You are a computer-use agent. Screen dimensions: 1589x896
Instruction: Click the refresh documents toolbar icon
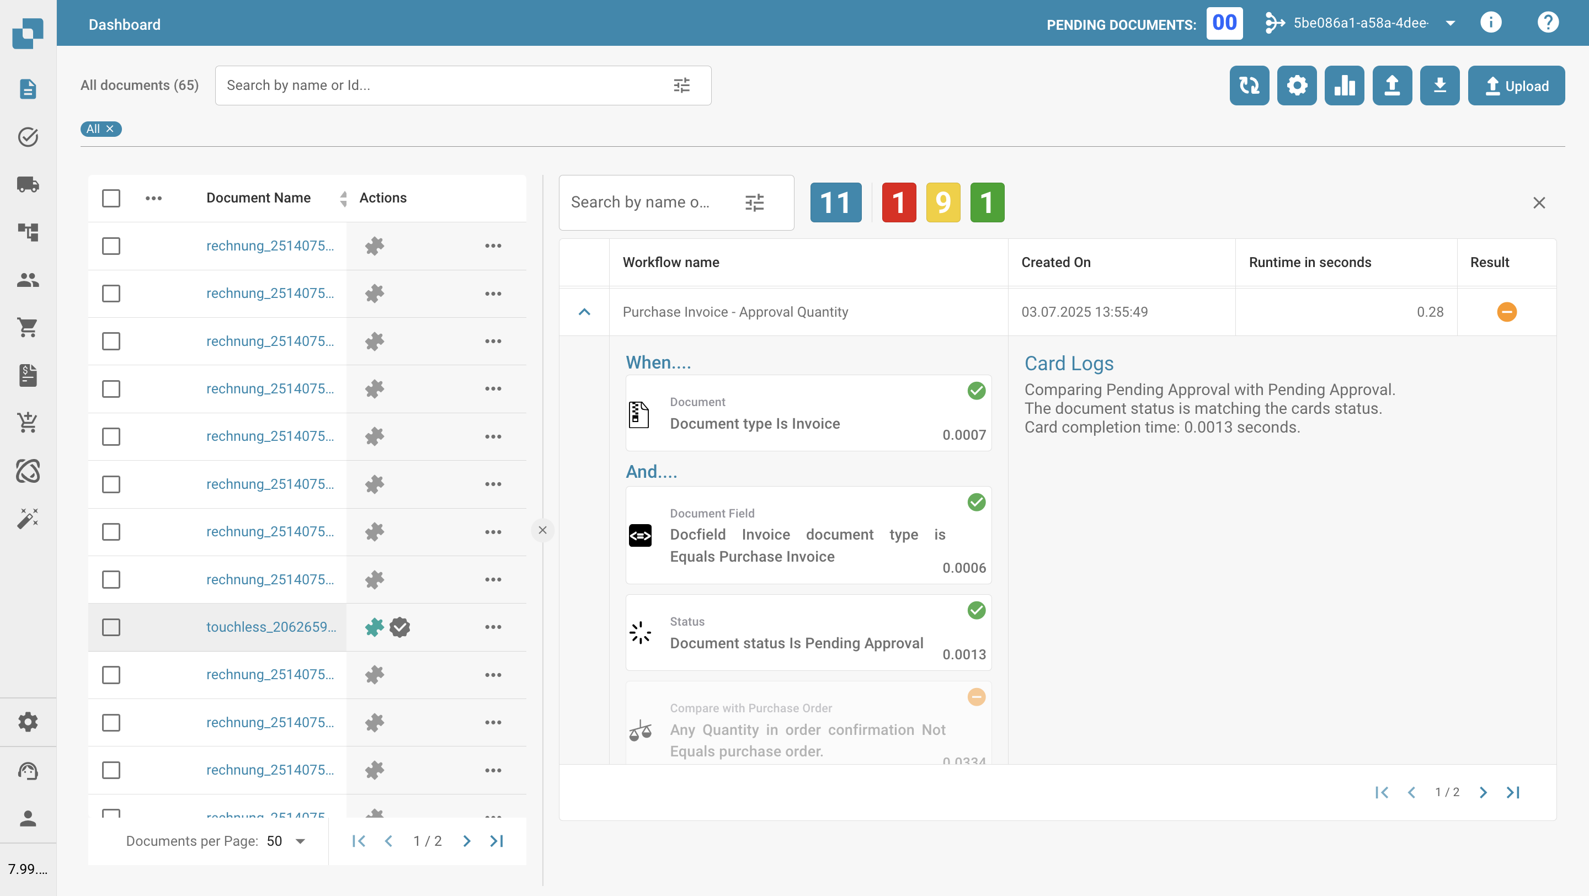(x=1249, y=86)
